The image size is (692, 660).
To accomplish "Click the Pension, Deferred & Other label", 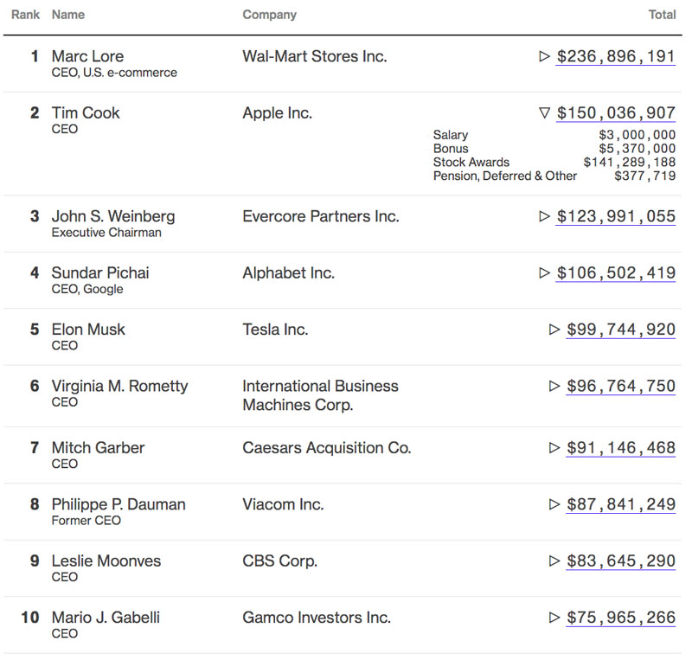I will pos(505,176).
